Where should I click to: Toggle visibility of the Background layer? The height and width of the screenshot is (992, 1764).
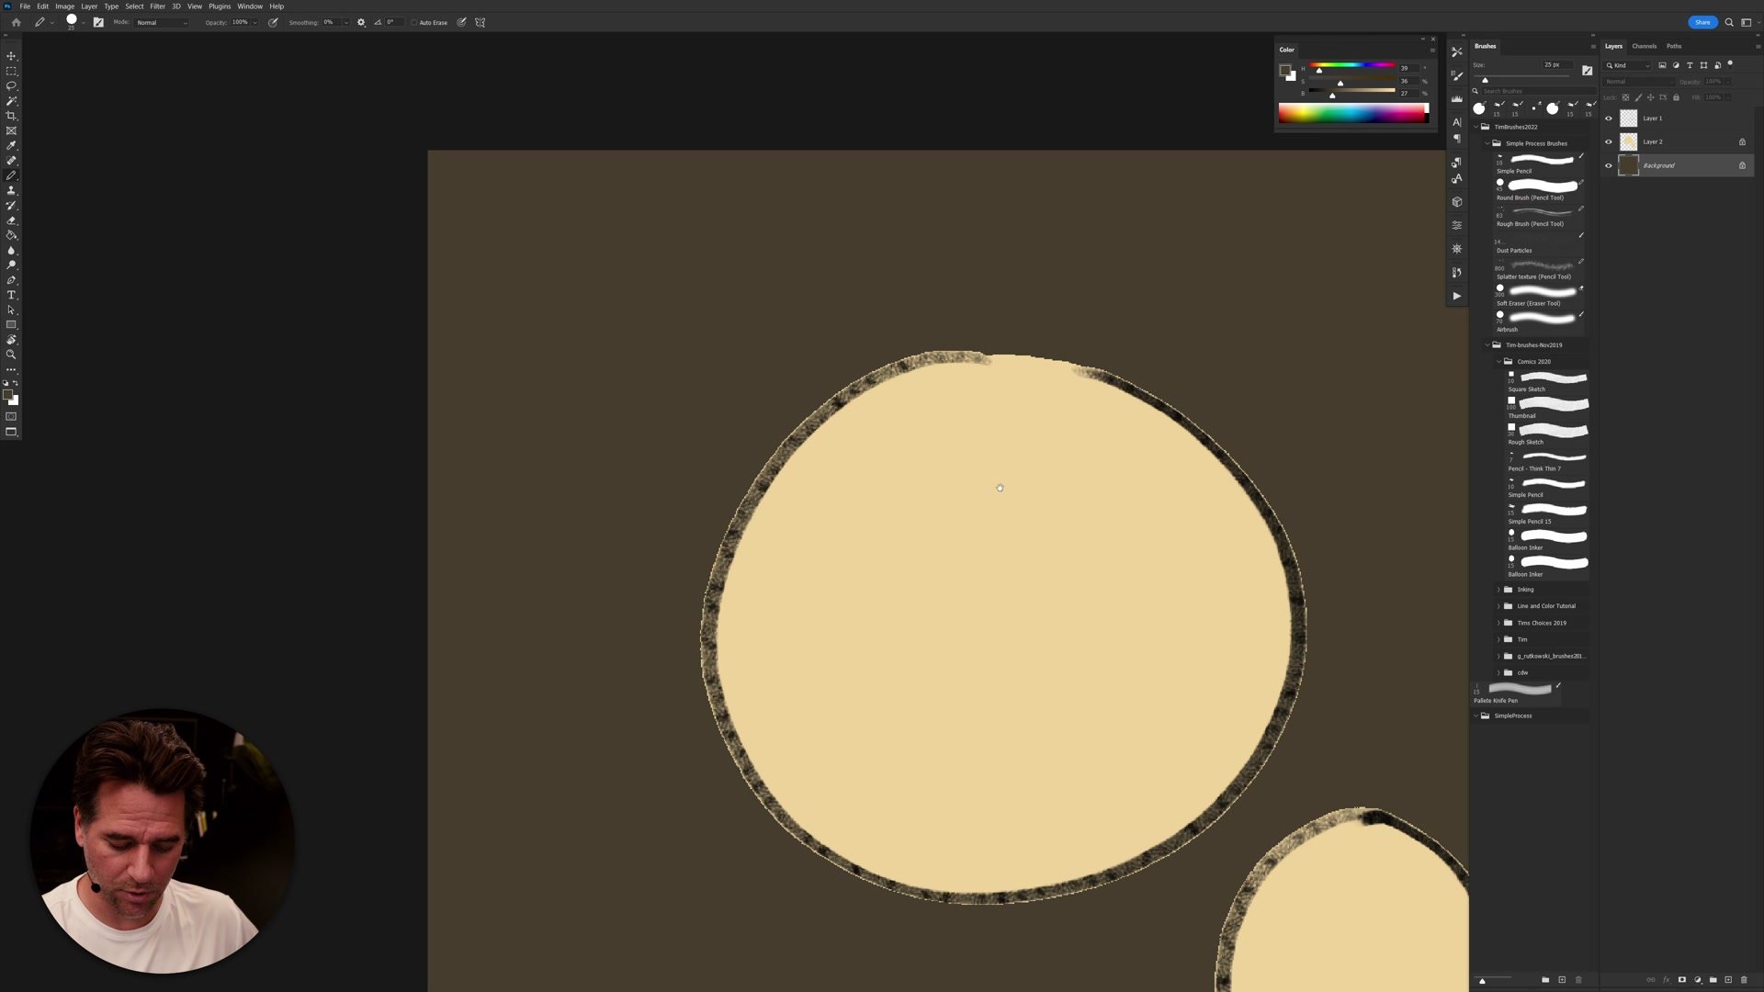[x=1608, y=165]
